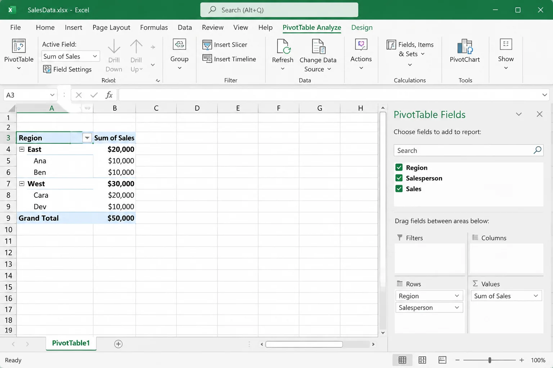Image resolution: width=553 pixels, height=368 pixels.
Task: Open the PivotTable options button
Action: pyautogui.click(x=19, y=54)
